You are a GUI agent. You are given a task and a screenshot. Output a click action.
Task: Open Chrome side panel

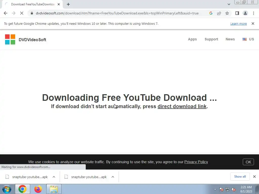click(237, 13)
